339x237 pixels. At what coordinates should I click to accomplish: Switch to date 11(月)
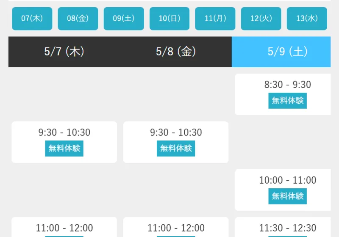[215, 19]
